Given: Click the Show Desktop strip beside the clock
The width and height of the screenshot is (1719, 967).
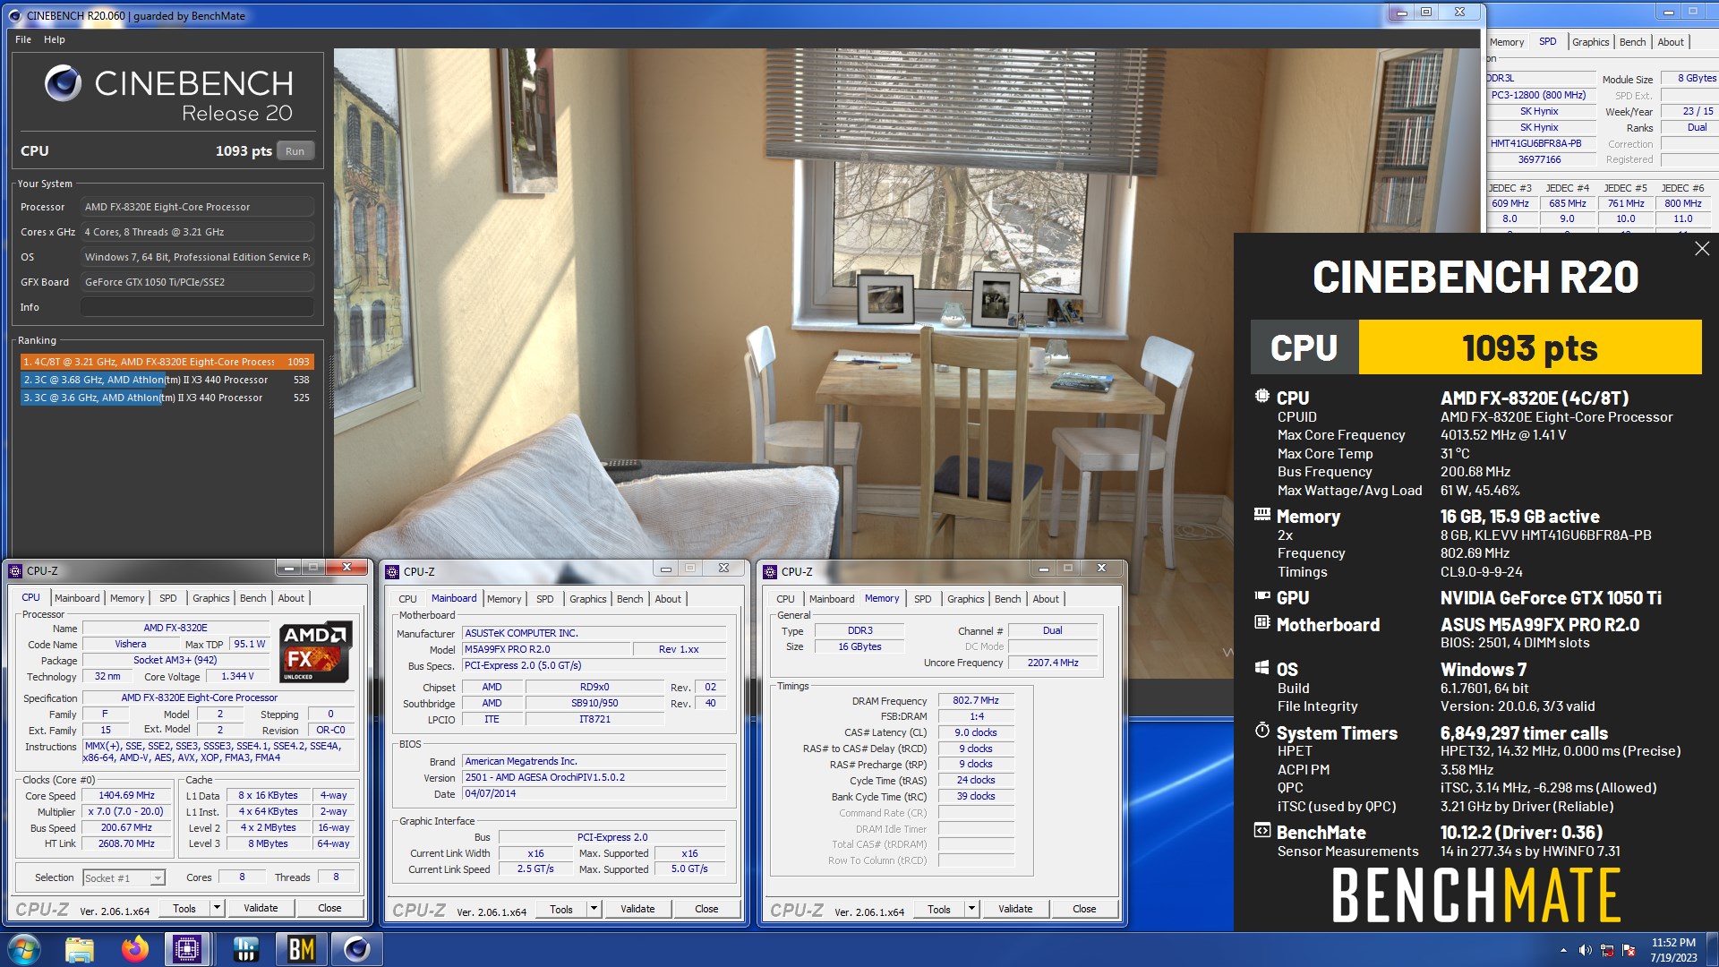Looking at the screenshot, I should (1712, 949).
